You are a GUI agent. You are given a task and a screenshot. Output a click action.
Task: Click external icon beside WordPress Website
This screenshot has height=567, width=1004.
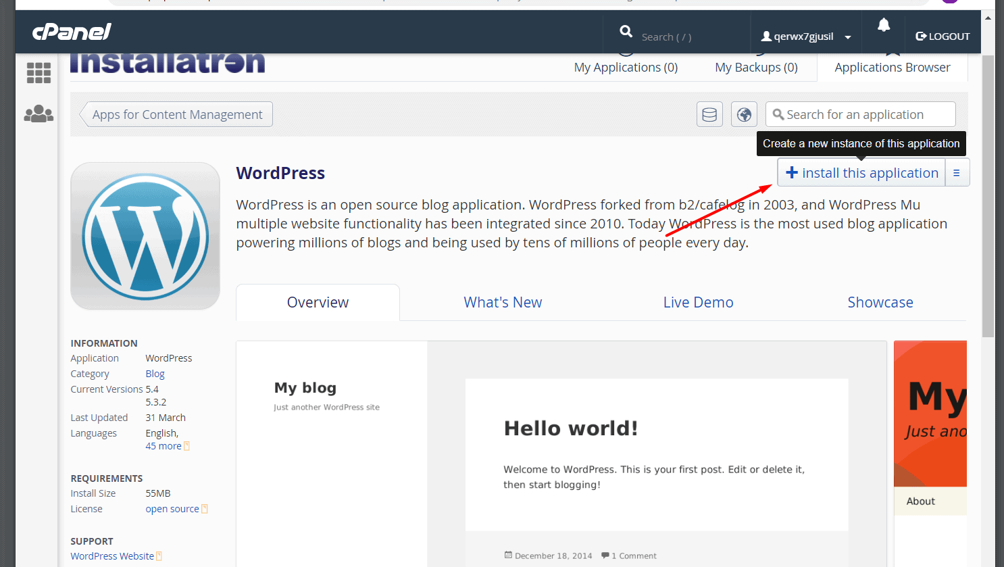[159, 556]
